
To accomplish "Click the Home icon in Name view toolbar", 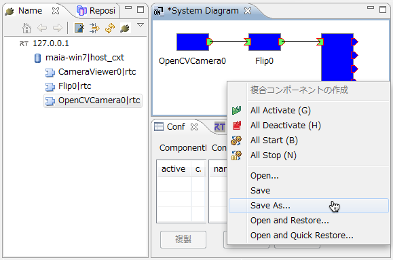I will point(26,28).
